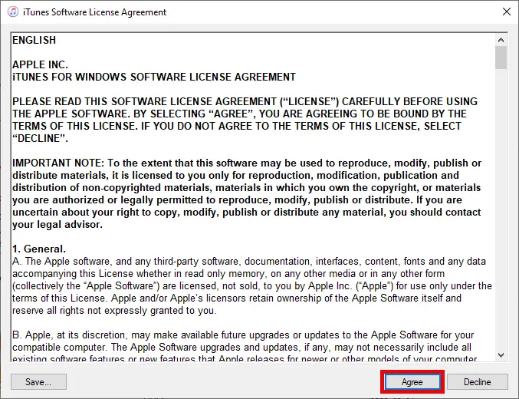The height and width of the screenshot is (399, 519).
Task: Click the 'IMPORTANT NOTE:' text
Action: [58, 163]
